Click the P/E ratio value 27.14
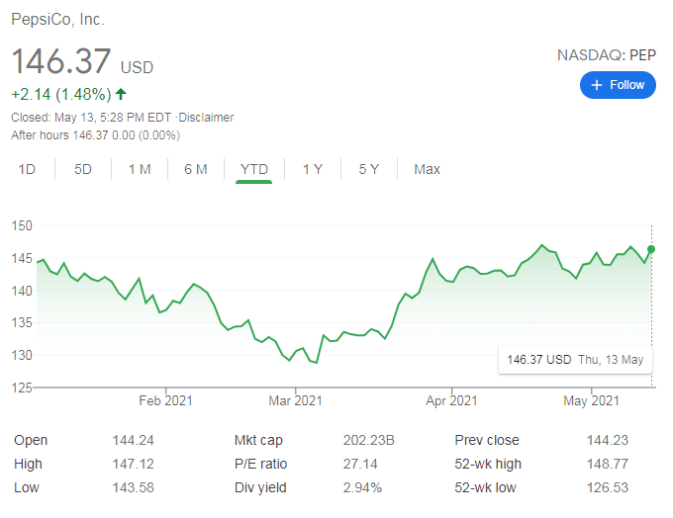Screen dimensions: 673x518 point(360,464)
